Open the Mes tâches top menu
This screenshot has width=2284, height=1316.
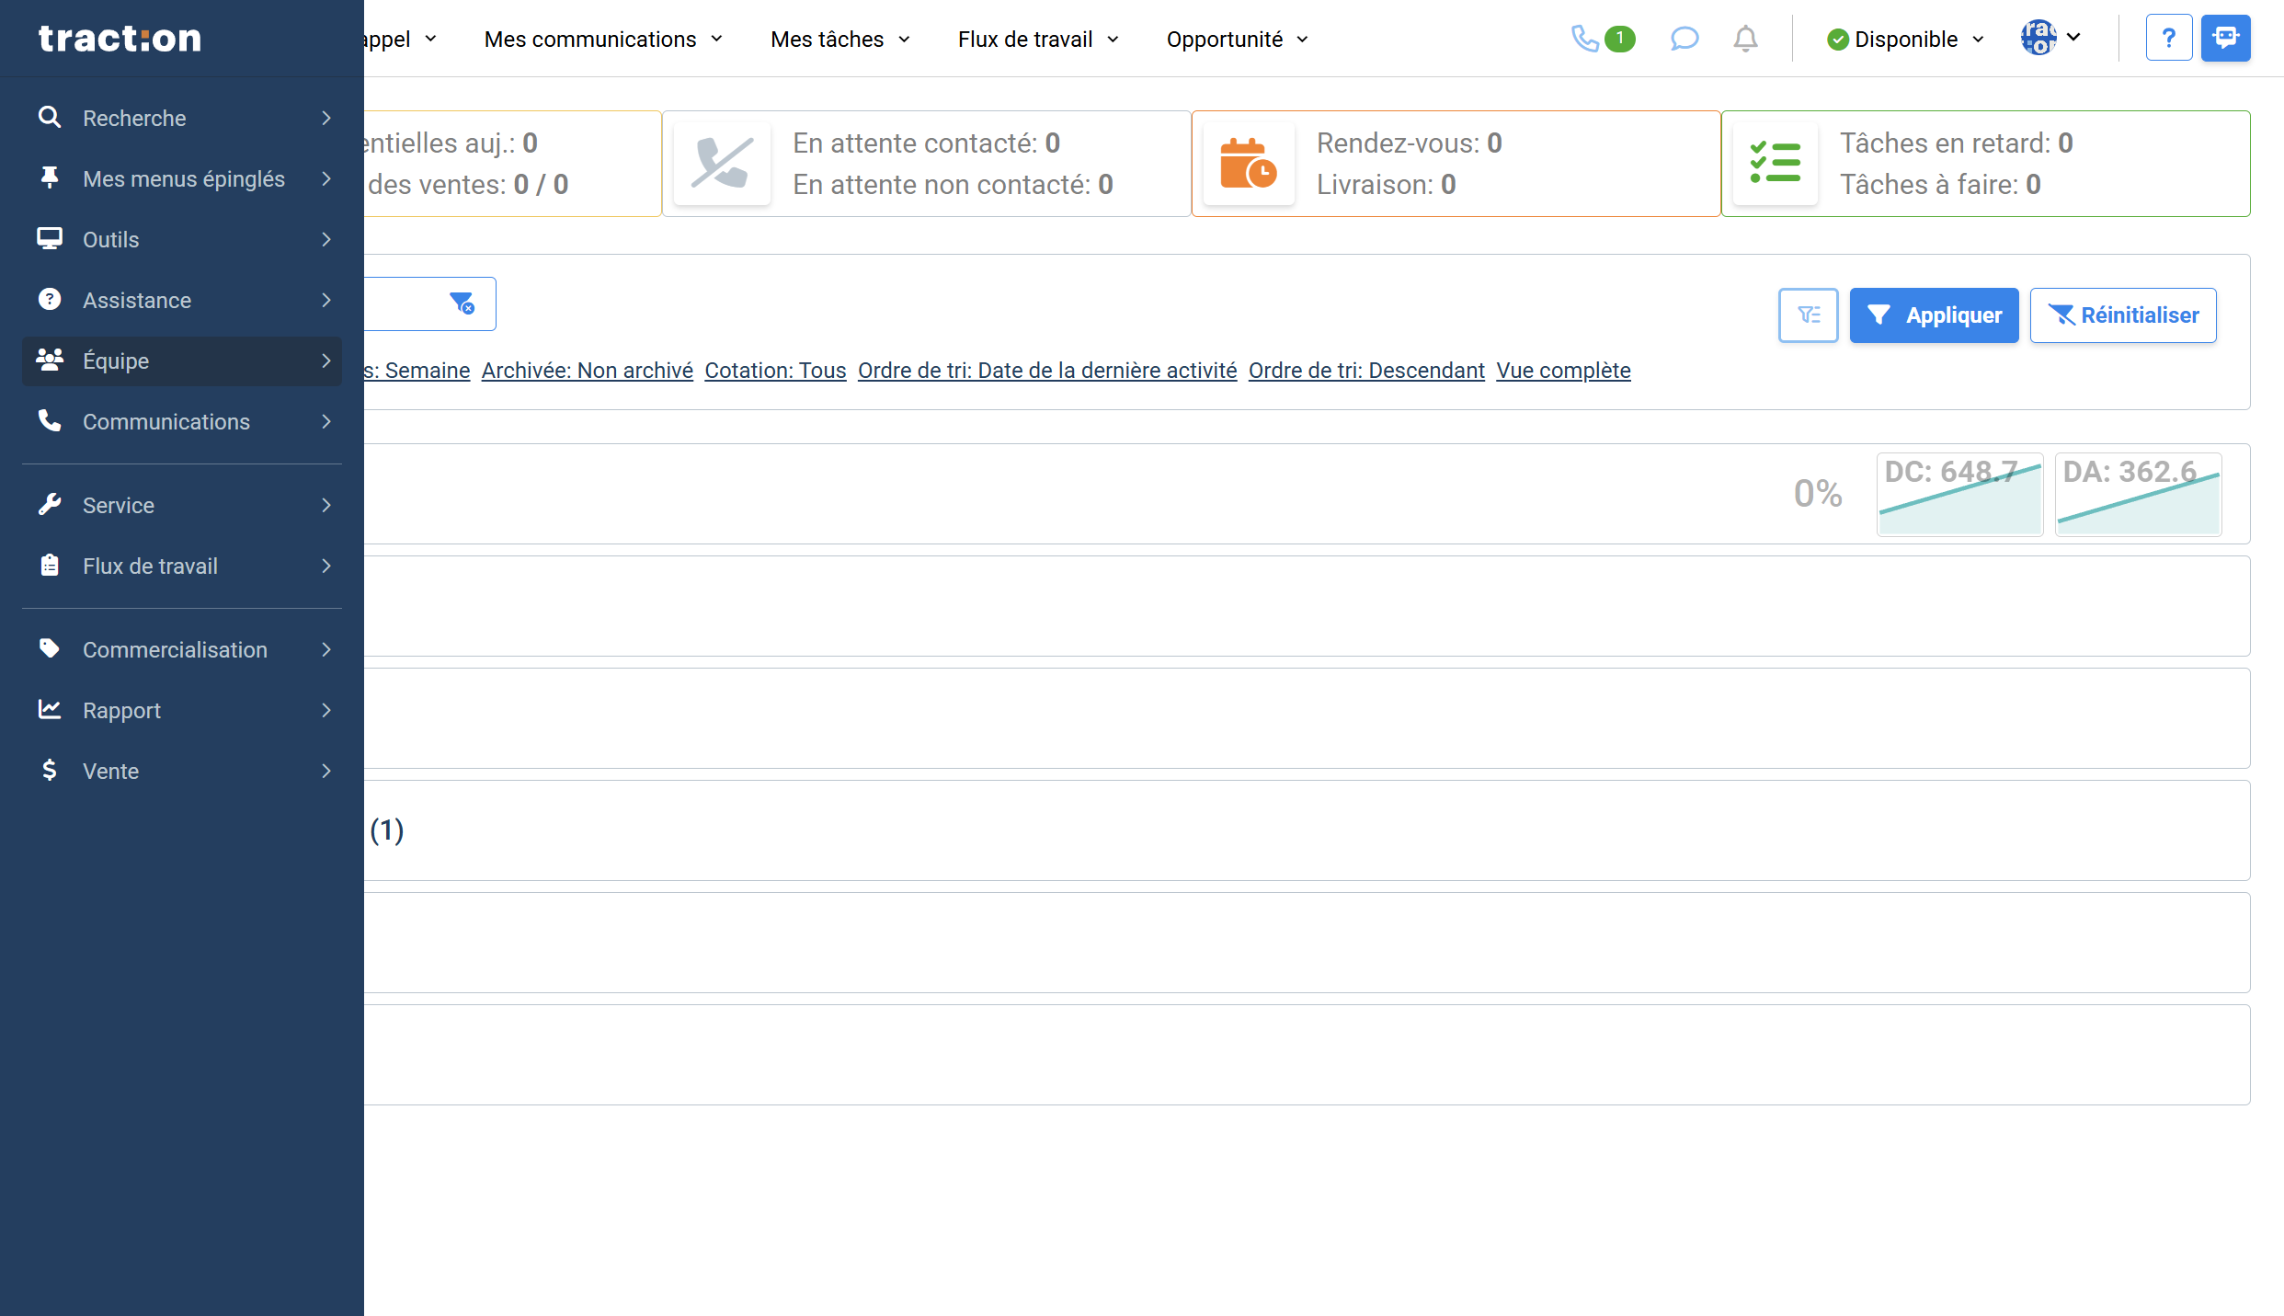(x=839, y=40)
